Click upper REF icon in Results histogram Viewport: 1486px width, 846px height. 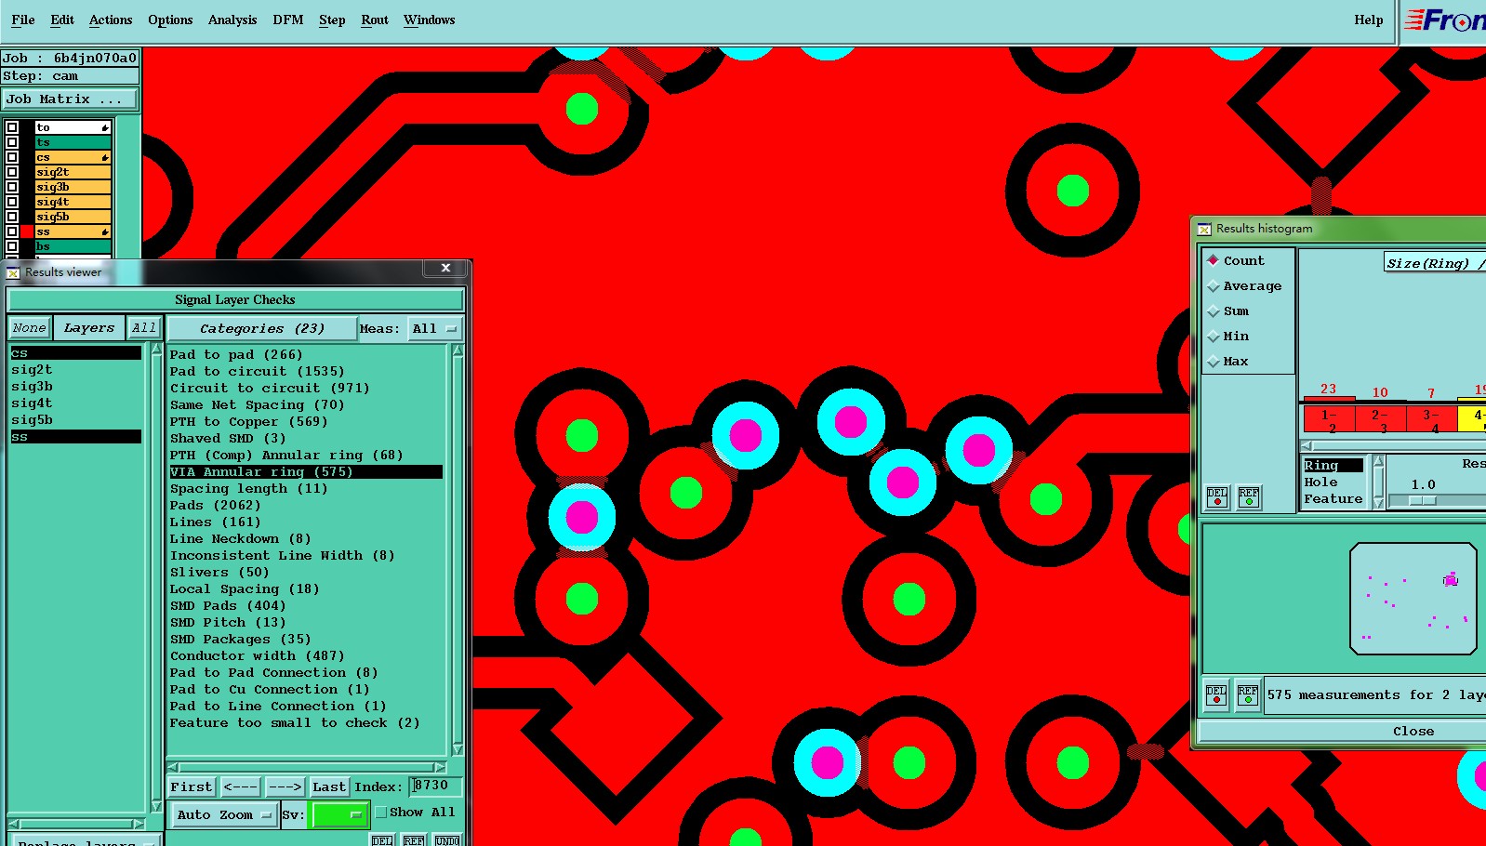point(1249,497)
